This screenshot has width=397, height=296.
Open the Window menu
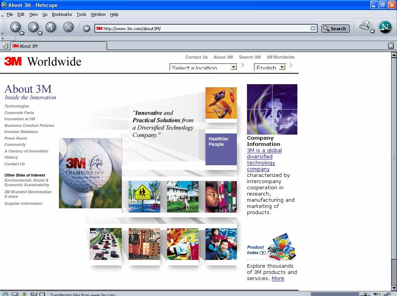[98, 14]
